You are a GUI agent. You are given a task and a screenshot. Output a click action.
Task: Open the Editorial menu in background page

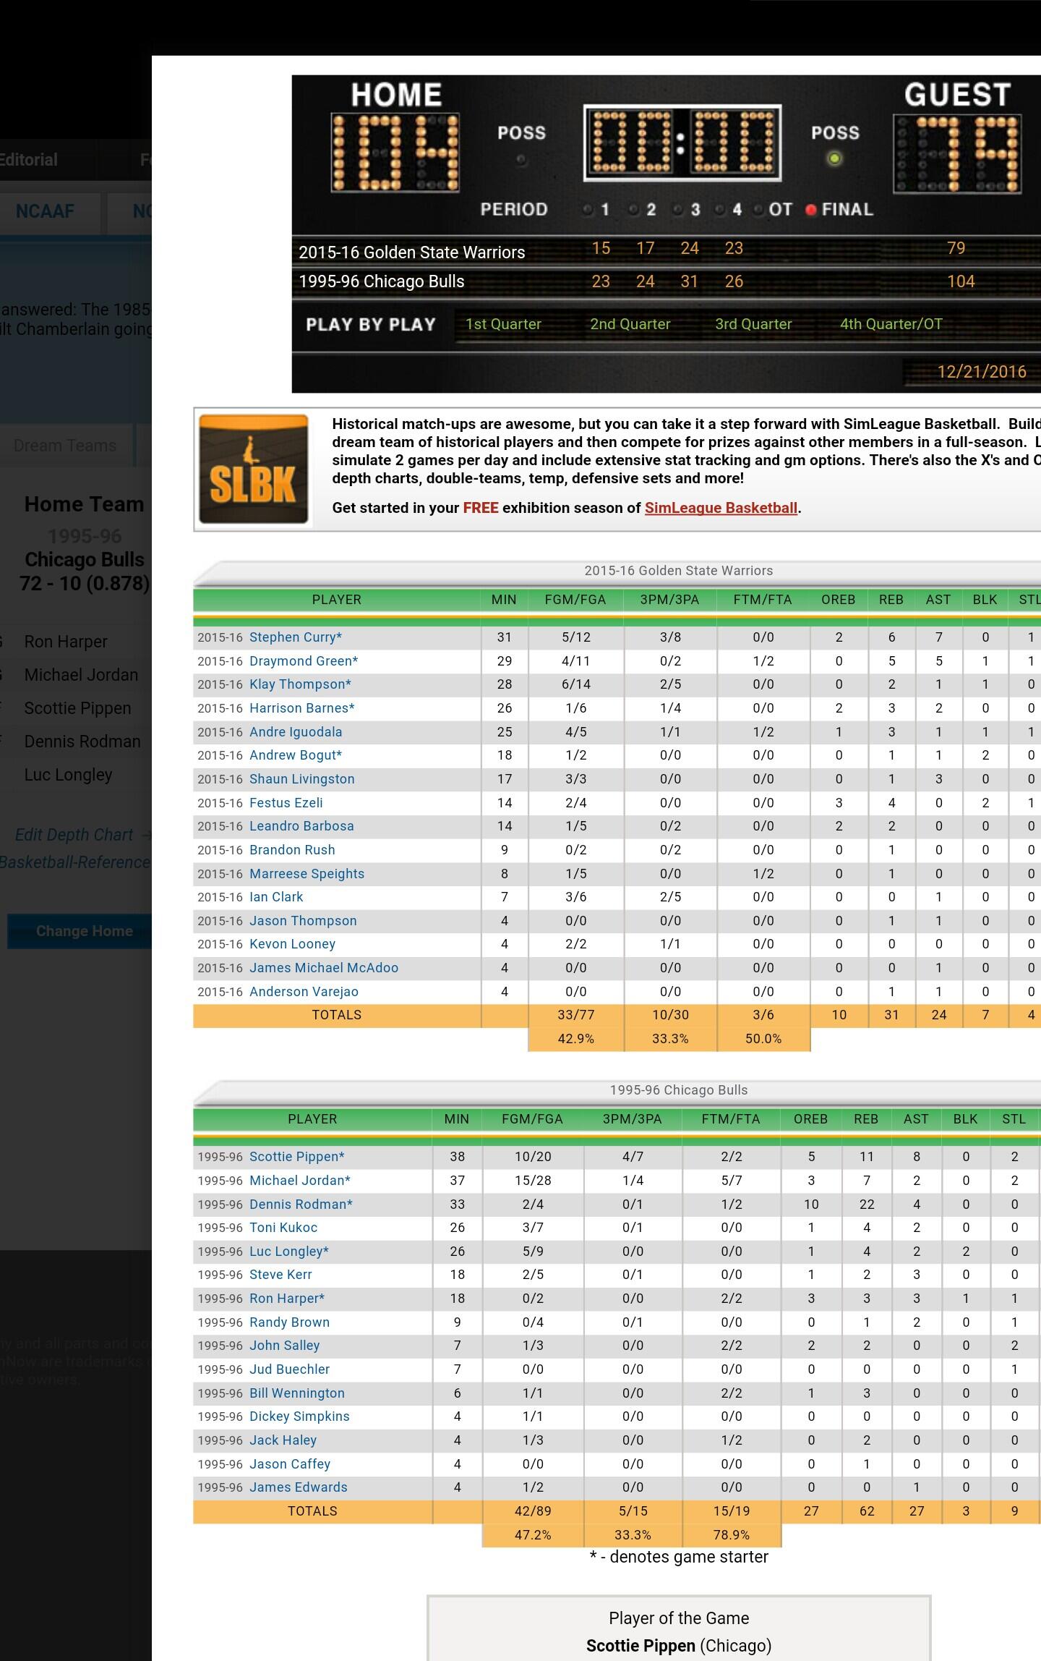coord(29,160)
